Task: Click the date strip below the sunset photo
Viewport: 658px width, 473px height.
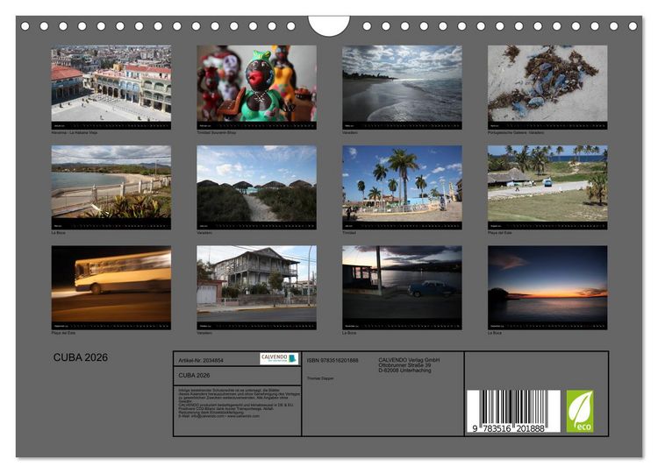Action: click(547, 326)
